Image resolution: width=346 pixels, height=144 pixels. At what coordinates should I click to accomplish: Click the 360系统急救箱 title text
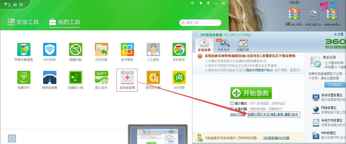point(211,35)
